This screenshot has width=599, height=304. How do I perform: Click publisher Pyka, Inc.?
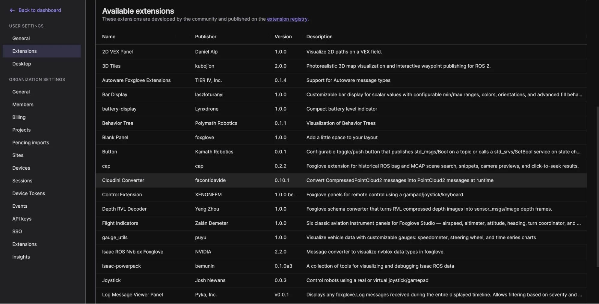tap(206, 295)
